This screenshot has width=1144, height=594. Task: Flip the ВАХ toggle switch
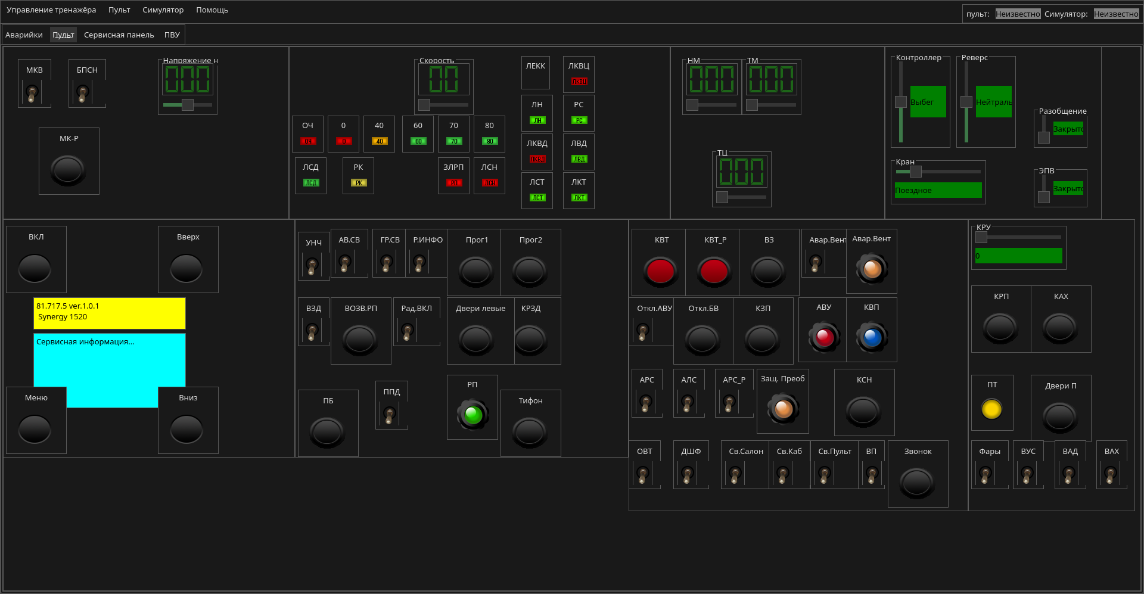(x=1110, y=474)
